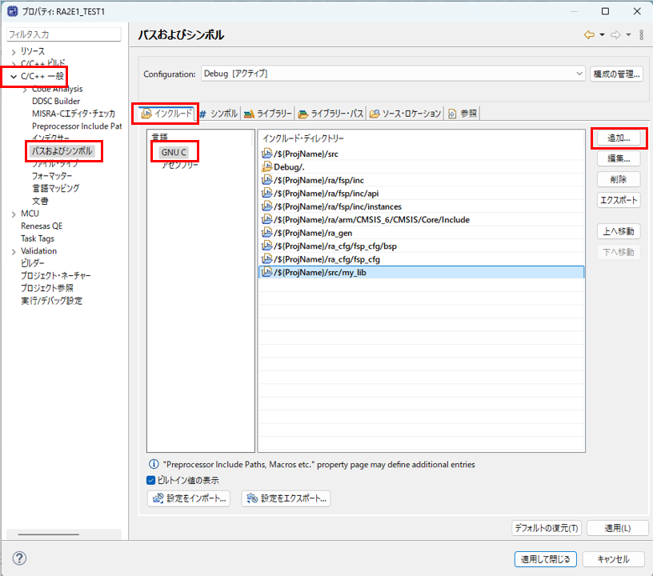Click the 追加... button
The image size is (653, 576).
[x=619, y=138]
